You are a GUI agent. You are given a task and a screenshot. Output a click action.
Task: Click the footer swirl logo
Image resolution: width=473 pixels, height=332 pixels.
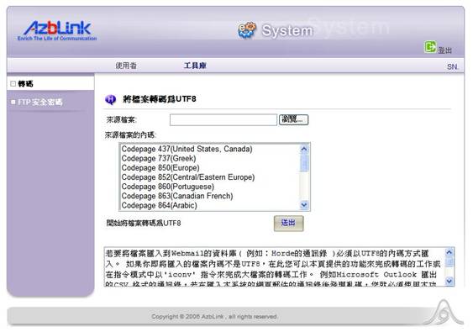pos(444,313)
